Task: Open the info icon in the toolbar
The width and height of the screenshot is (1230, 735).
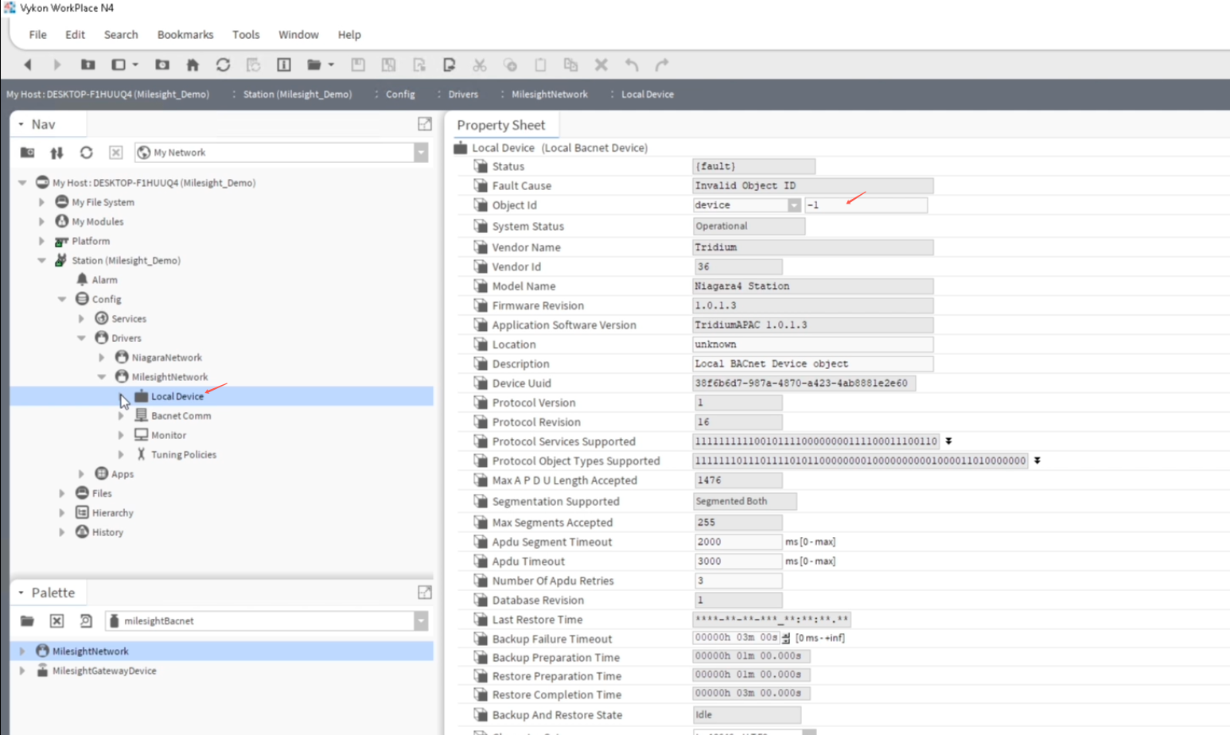Action: 283,65
